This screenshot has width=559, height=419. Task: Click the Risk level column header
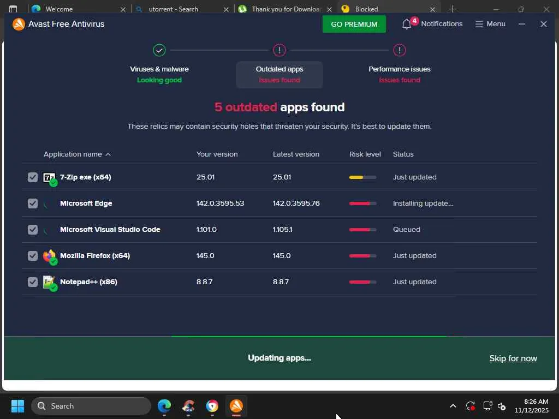pos(365,154)
